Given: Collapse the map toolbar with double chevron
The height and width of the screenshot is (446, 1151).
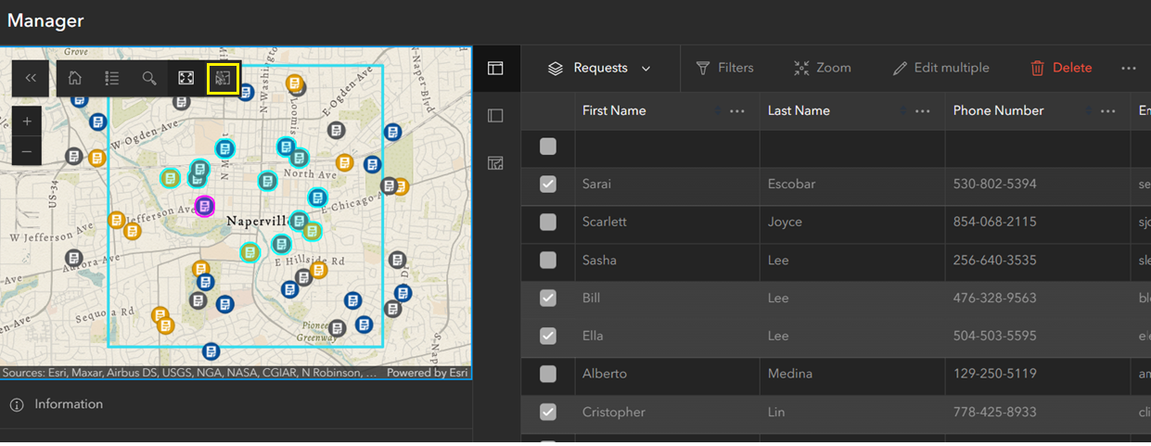Looking at the screenshot, I should point(31,79).
